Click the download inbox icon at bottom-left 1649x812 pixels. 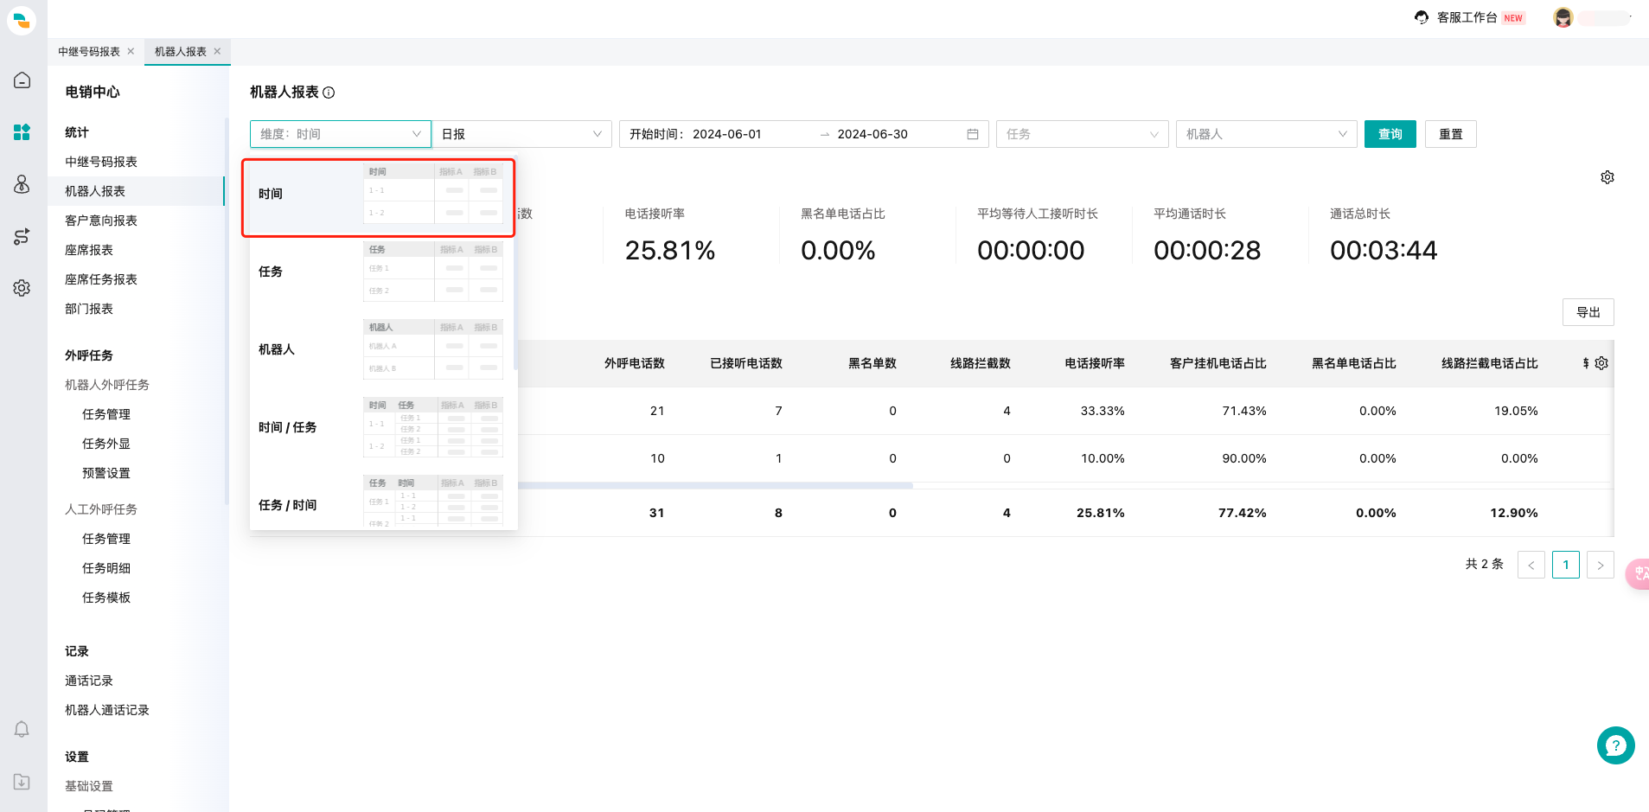(22, 782)
